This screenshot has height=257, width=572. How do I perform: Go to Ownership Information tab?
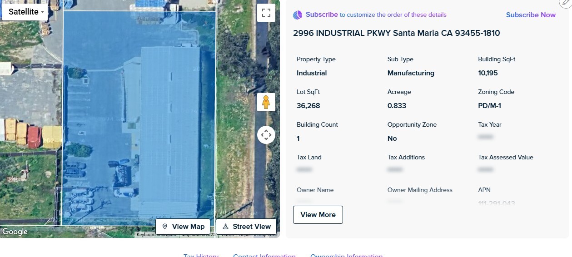point(346,255)
